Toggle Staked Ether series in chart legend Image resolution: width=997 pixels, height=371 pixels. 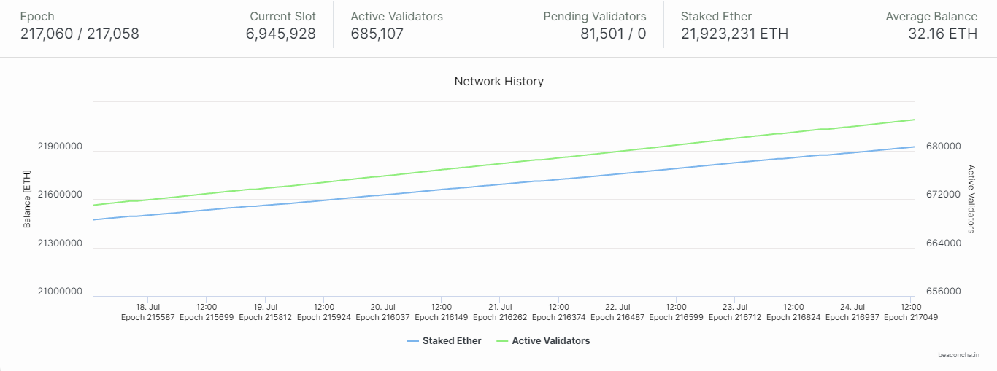coord(452,341)
